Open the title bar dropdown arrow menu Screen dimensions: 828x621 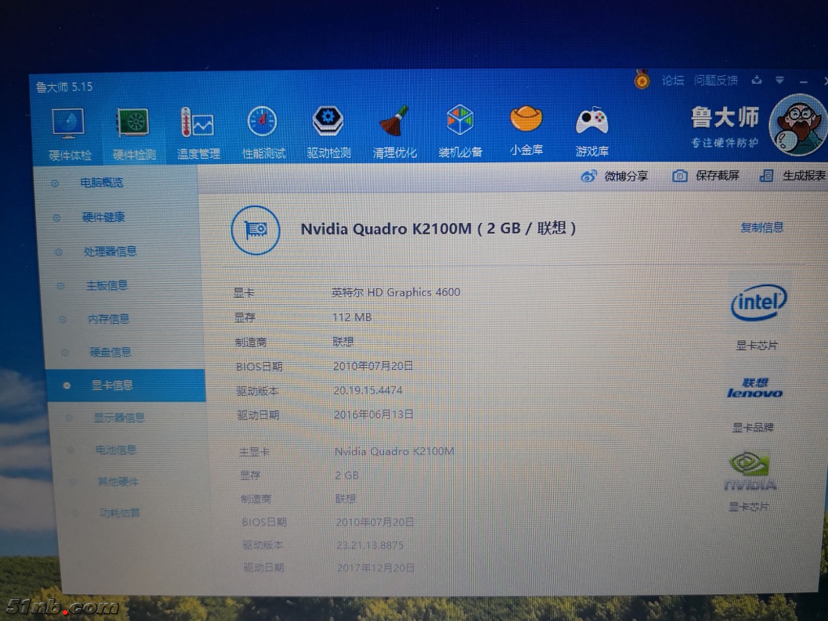coord(780,80)
